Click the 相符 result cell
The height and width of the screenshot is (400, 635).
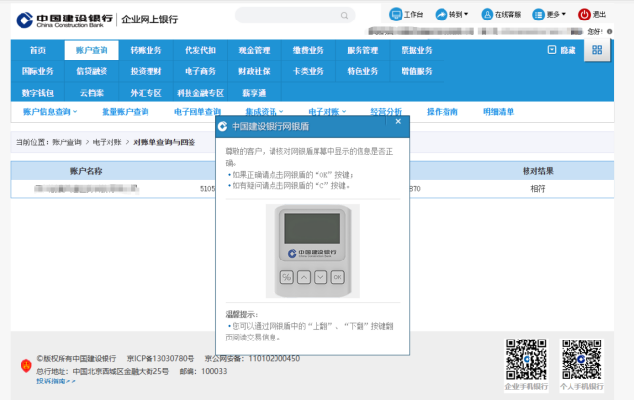click(538, 189)
